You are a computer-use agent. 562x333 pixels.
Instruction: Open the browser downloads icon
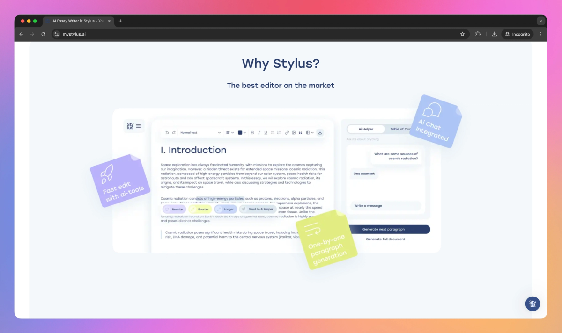coord(494,34)
